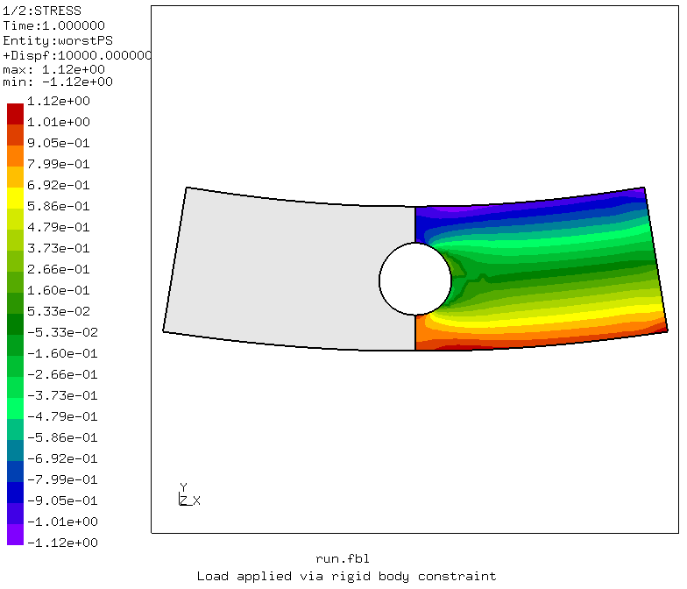This screenshot has width=687, height=589.
Task: Click the legend value 6.92e-01
Action: point(58,185)
